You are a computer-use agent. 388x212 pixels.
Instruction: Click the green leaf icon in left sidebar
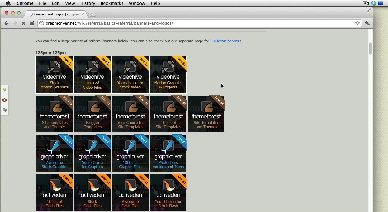coord(5,90)
